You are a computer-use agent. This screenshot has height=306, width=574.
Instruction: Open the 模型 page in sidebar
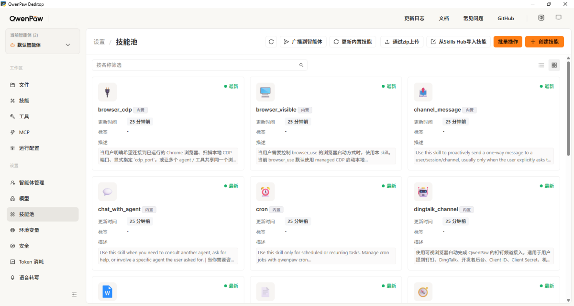(24, 198)
